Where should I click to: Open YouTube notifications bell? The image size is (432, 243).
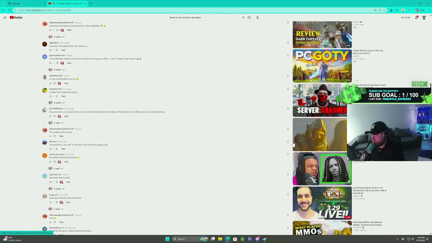pos(416,18)
